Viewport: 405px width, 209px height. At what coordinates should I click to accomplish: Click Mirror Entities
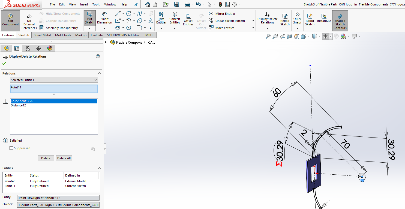click(x=222, y=14)
